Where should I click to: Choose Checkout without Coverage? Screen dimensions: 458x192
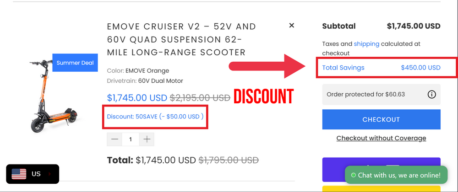pyautogui.click(x=381, y=138)
